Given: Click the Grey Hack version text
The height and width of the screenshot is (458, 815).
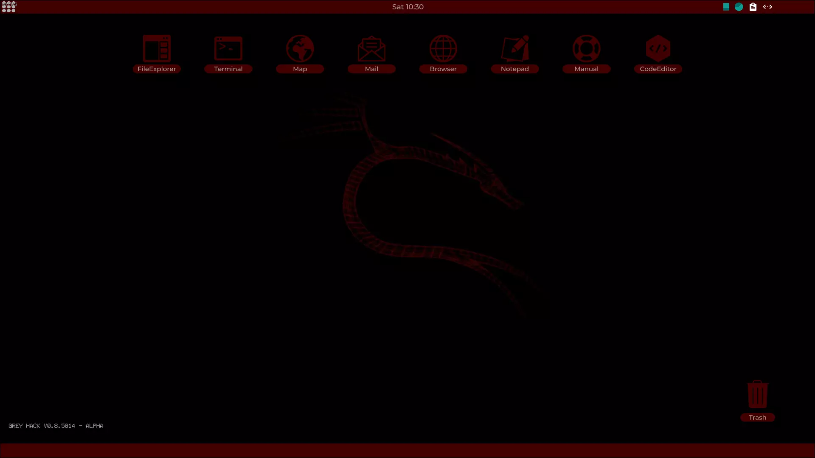Looking at the screenshot, I should 56,426.
